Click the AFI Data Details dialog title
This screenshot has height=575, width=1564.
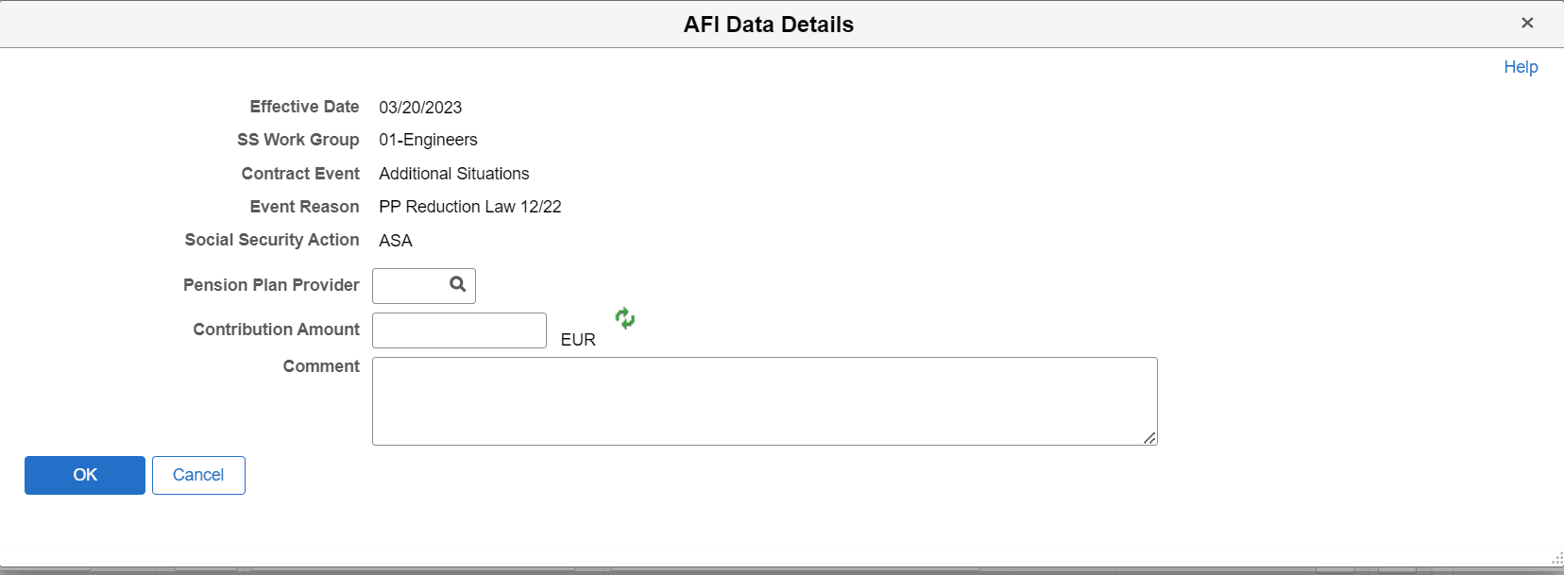pyautogui.click(x=770, y=24)
